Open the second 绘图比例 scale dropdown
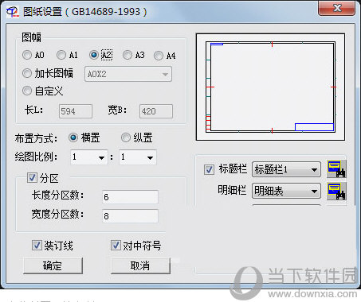This screenshot has height=302, width=361. click(x=138, y=157)
